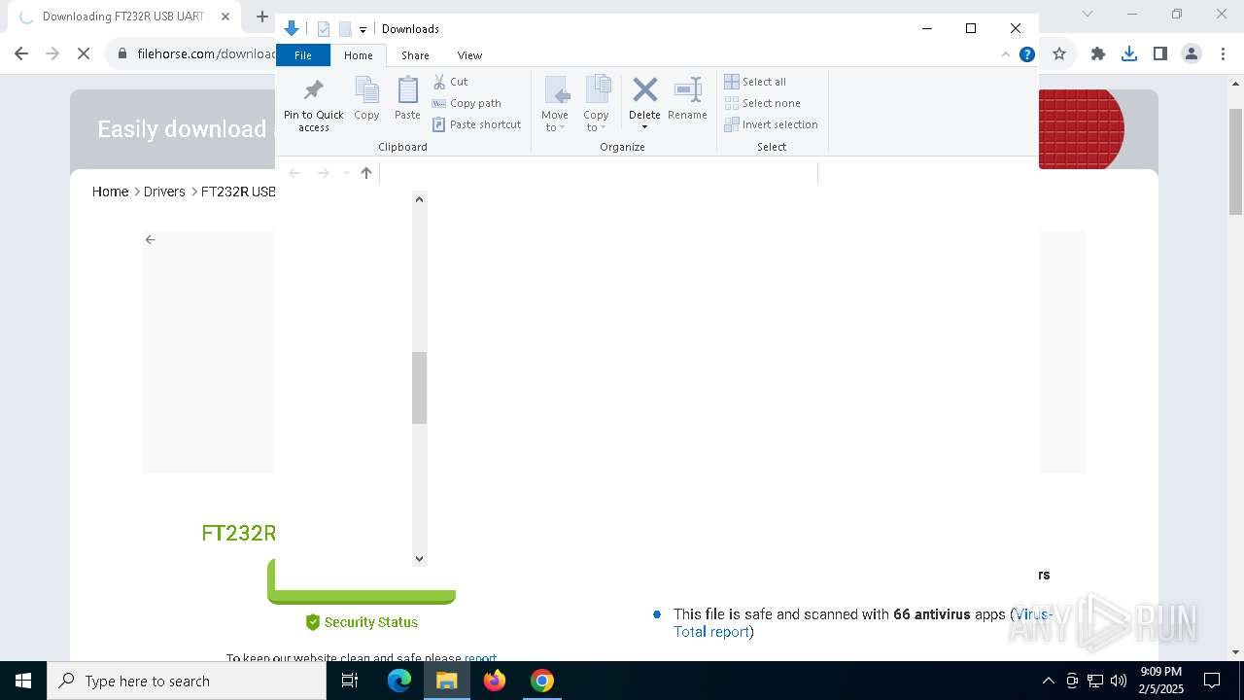Click the Chrome URL bar filehorse.com
The height and width of the screenshot is (700, 1244).
206,53
